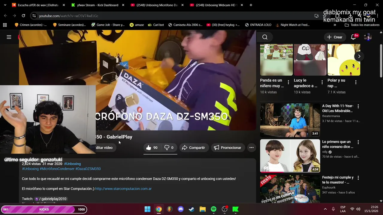This screenshot has height=215, width=383.
Task: Click the Compartir share button
Action: pyautogui.click(x=194, y=148)
